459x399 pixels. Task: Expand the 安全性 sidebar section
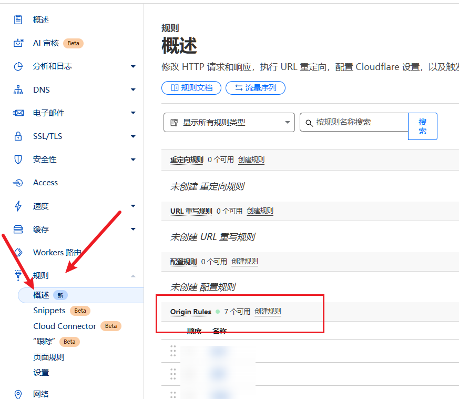point(133,160)
